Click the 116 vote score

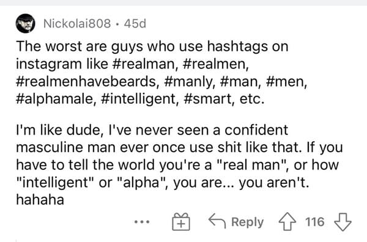point(315,222)
